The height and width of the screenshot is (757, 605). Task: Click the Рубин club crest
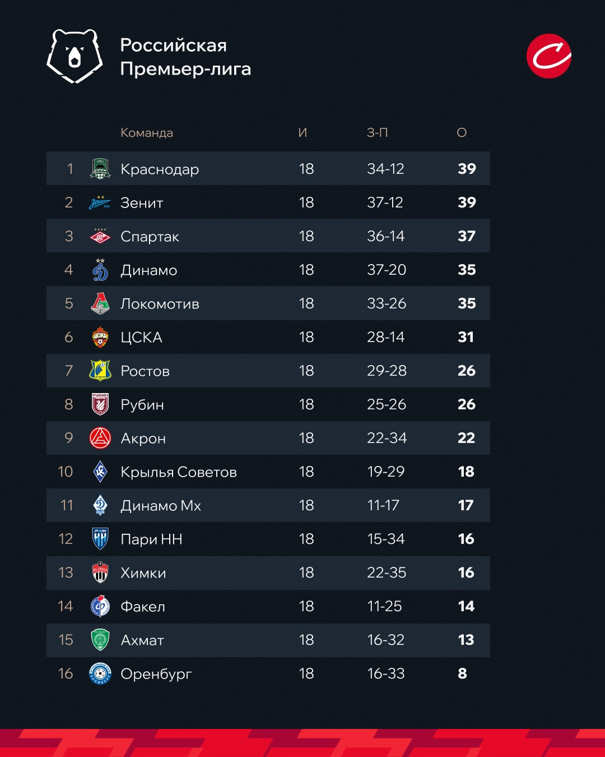pyautogui.click(x=100, y=404)
